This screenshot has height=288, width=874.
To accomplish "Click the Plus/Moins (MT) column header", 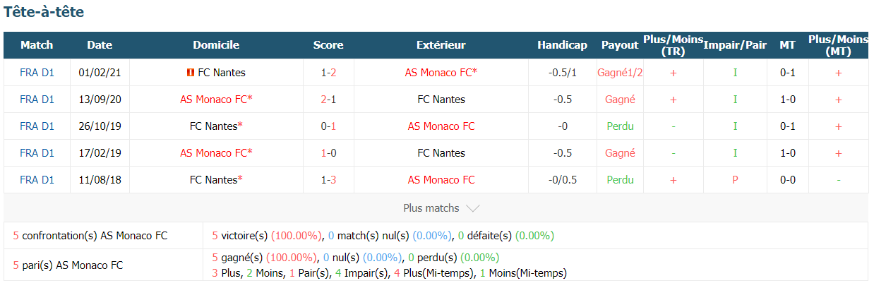I will (839, 45).
